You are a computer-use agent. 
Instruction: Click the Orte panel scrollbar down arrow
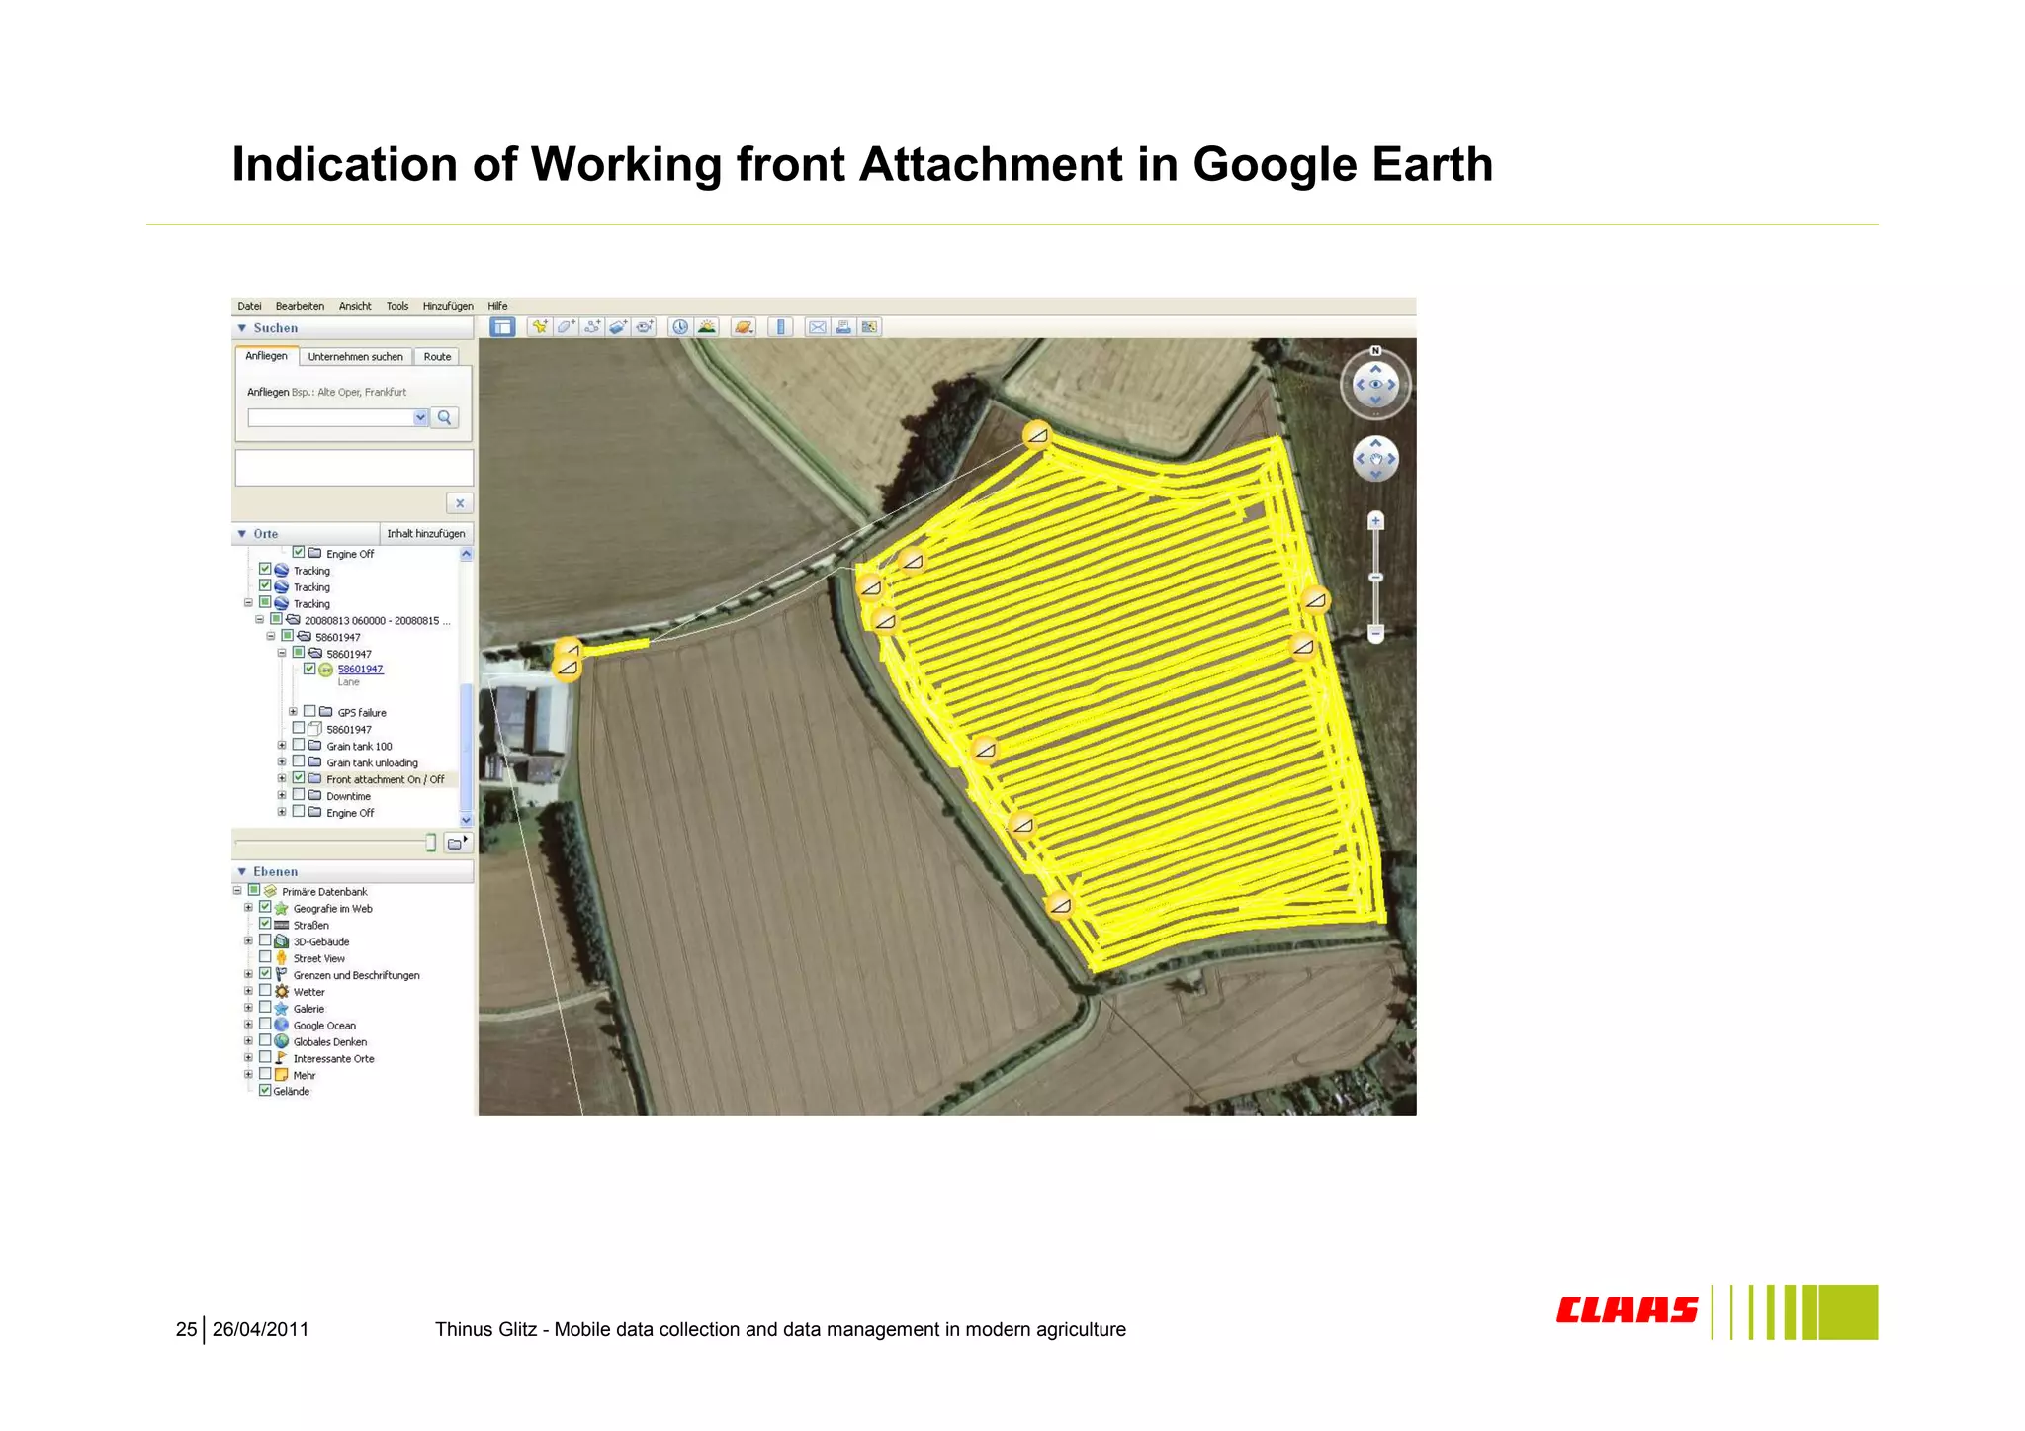(x=466, y=820)
